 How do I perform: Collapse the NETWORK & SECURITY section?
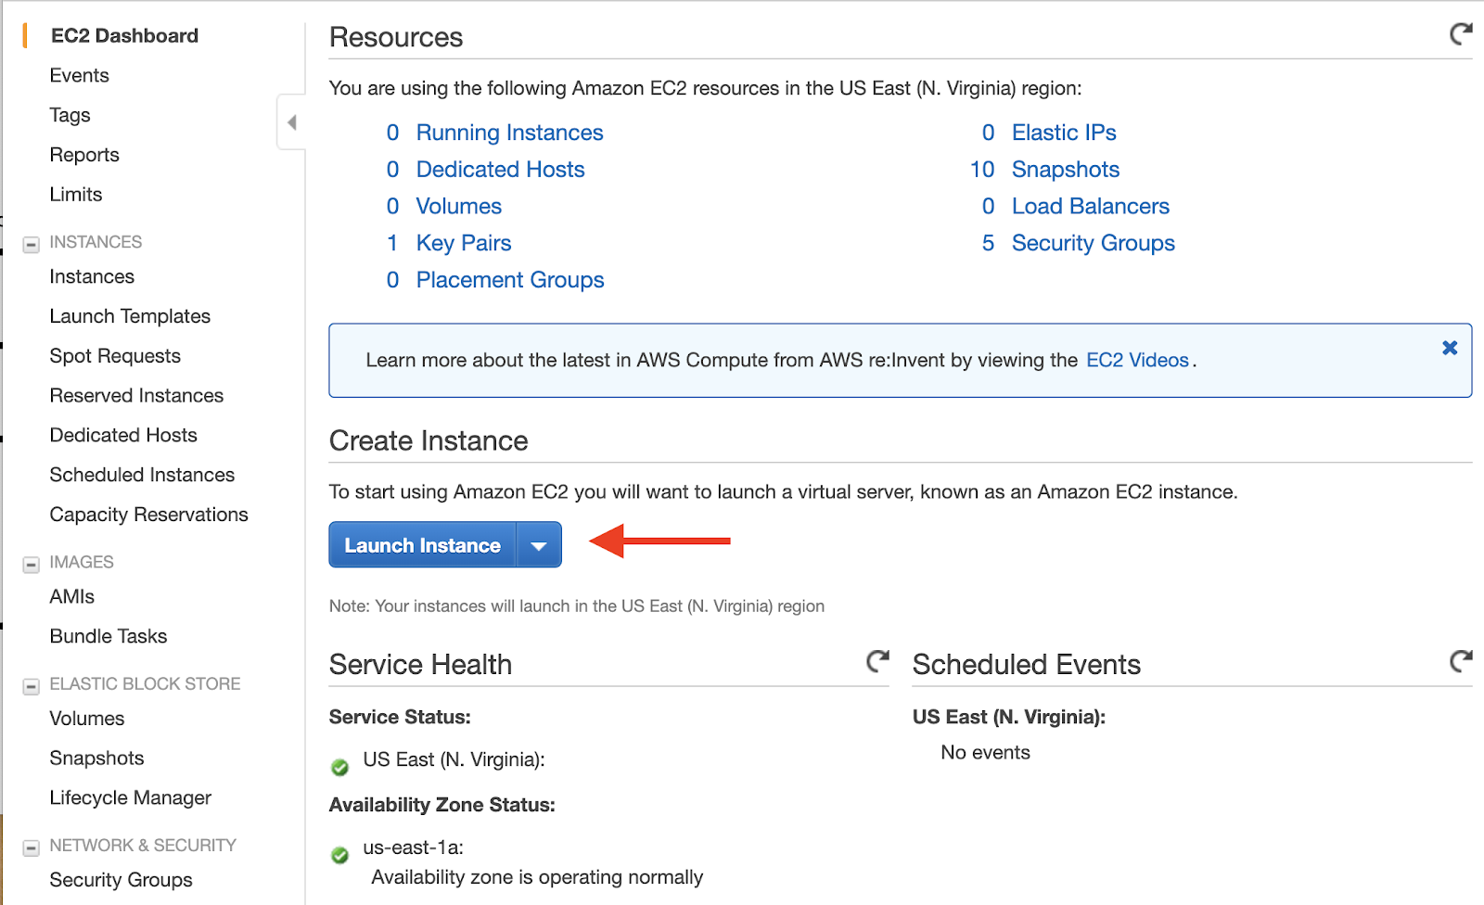[x=31, y=848]
